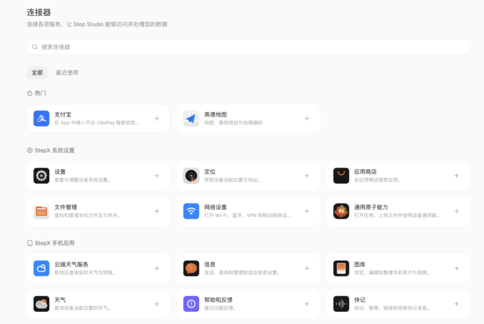The image size is (484, 324).
Task: Click the 在应用商店搜索应用 description
Action: (x=377, y=180)
